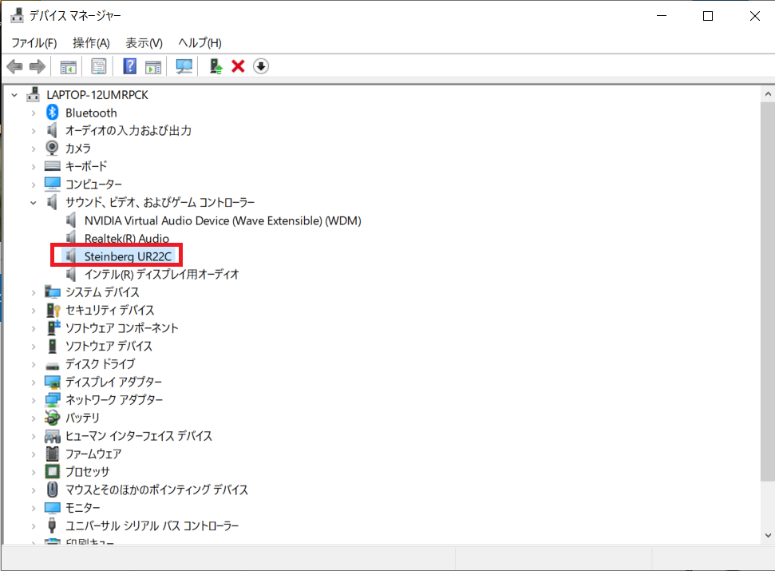Click the vertical scrollbar thumb

pos(768,291)
